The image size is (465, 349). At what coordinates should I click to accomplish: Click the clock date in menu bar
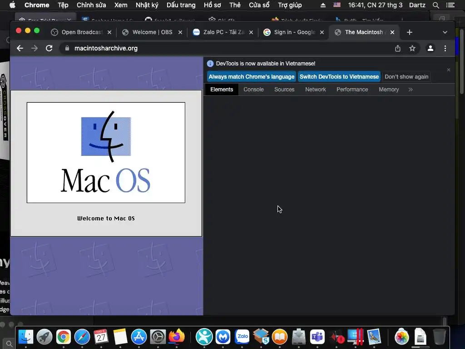pyautogui.click(x=375, y=5)
